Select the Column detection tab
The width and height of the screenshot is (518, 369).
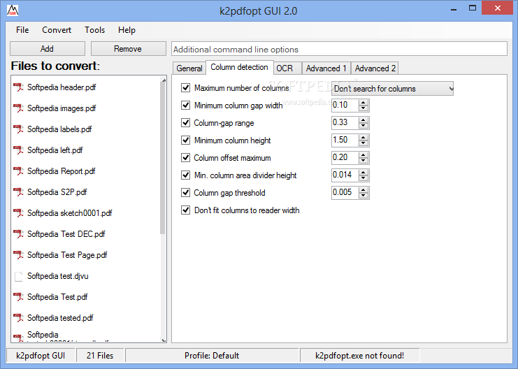240,67
